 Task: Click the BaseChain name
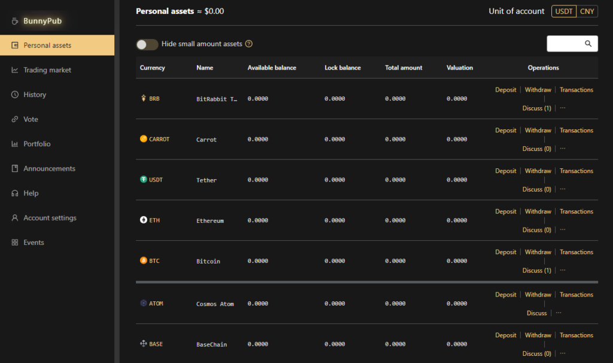(211, 344)
